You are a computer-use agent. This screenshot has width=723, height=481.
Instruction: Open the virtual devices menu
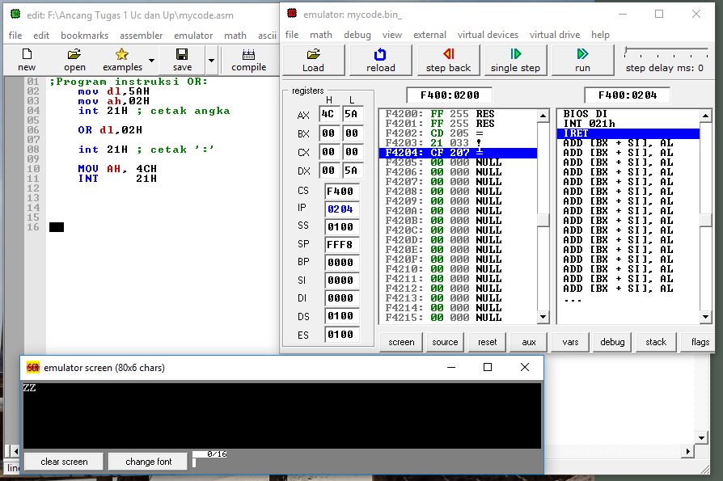(x=488, y=35)
